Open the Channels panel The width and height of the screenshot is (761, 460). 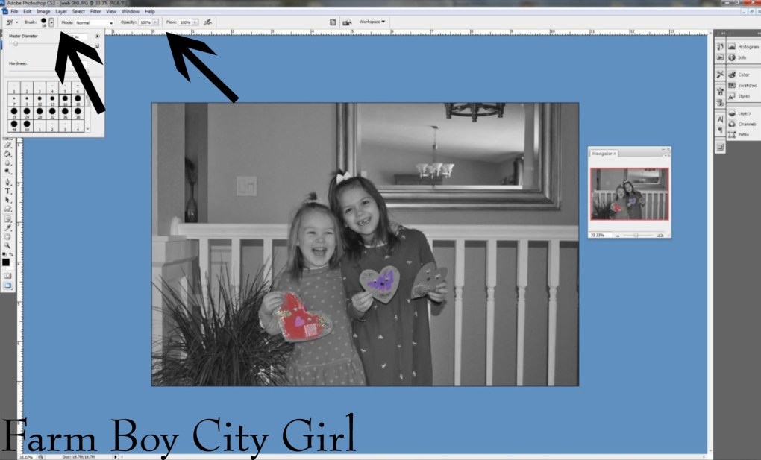coord(746,124)
